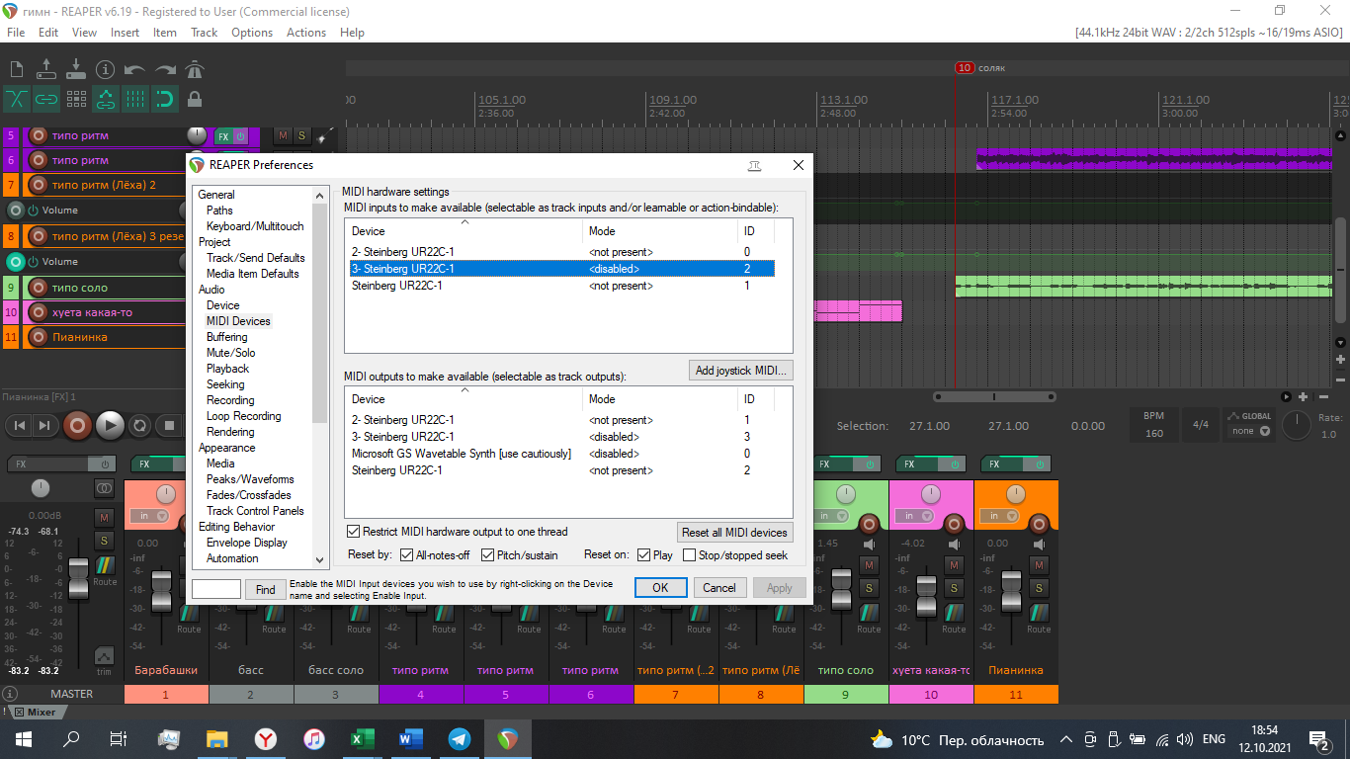Open the Actions menu
Screen dimensions: 1350x759
(x=306, y=33)
